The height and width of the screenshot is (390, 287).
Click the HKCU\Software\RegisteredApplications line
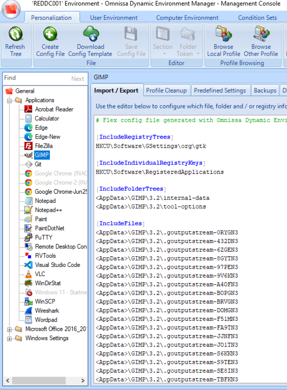coord(160,172)
